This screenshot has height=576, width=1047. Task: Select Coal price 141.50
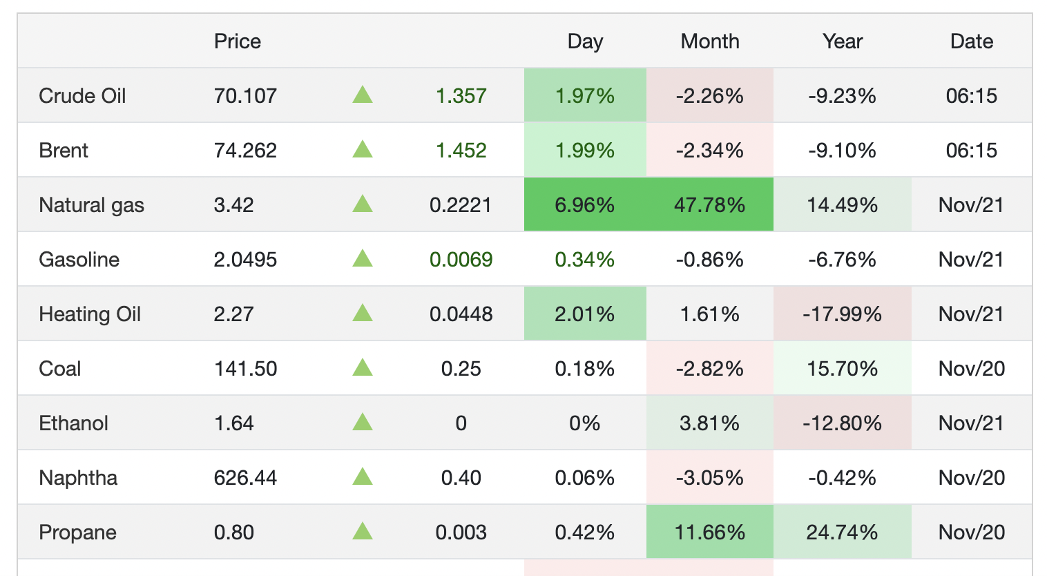pos(245,368)
